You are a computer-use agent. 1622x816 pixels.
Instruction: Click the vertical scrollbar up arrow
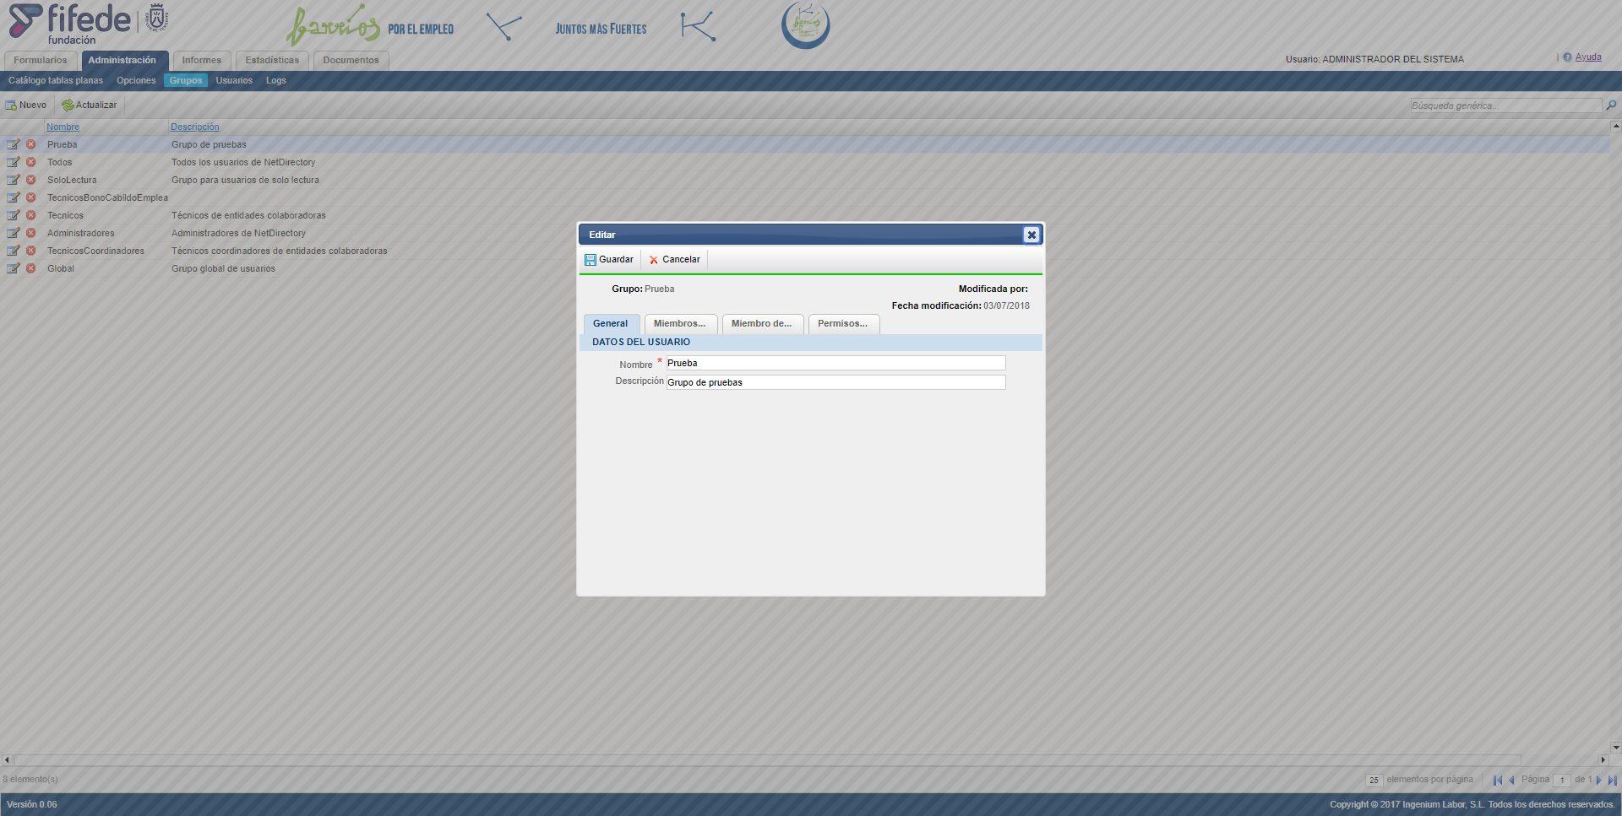point(1616,126)
